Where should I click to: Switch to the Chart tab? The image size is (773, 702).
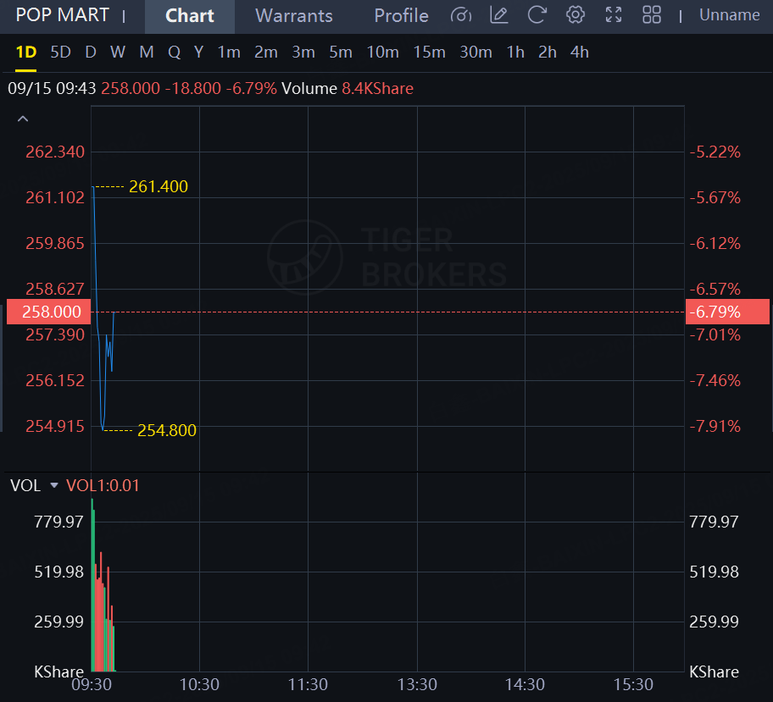click(x=190, y=16)
